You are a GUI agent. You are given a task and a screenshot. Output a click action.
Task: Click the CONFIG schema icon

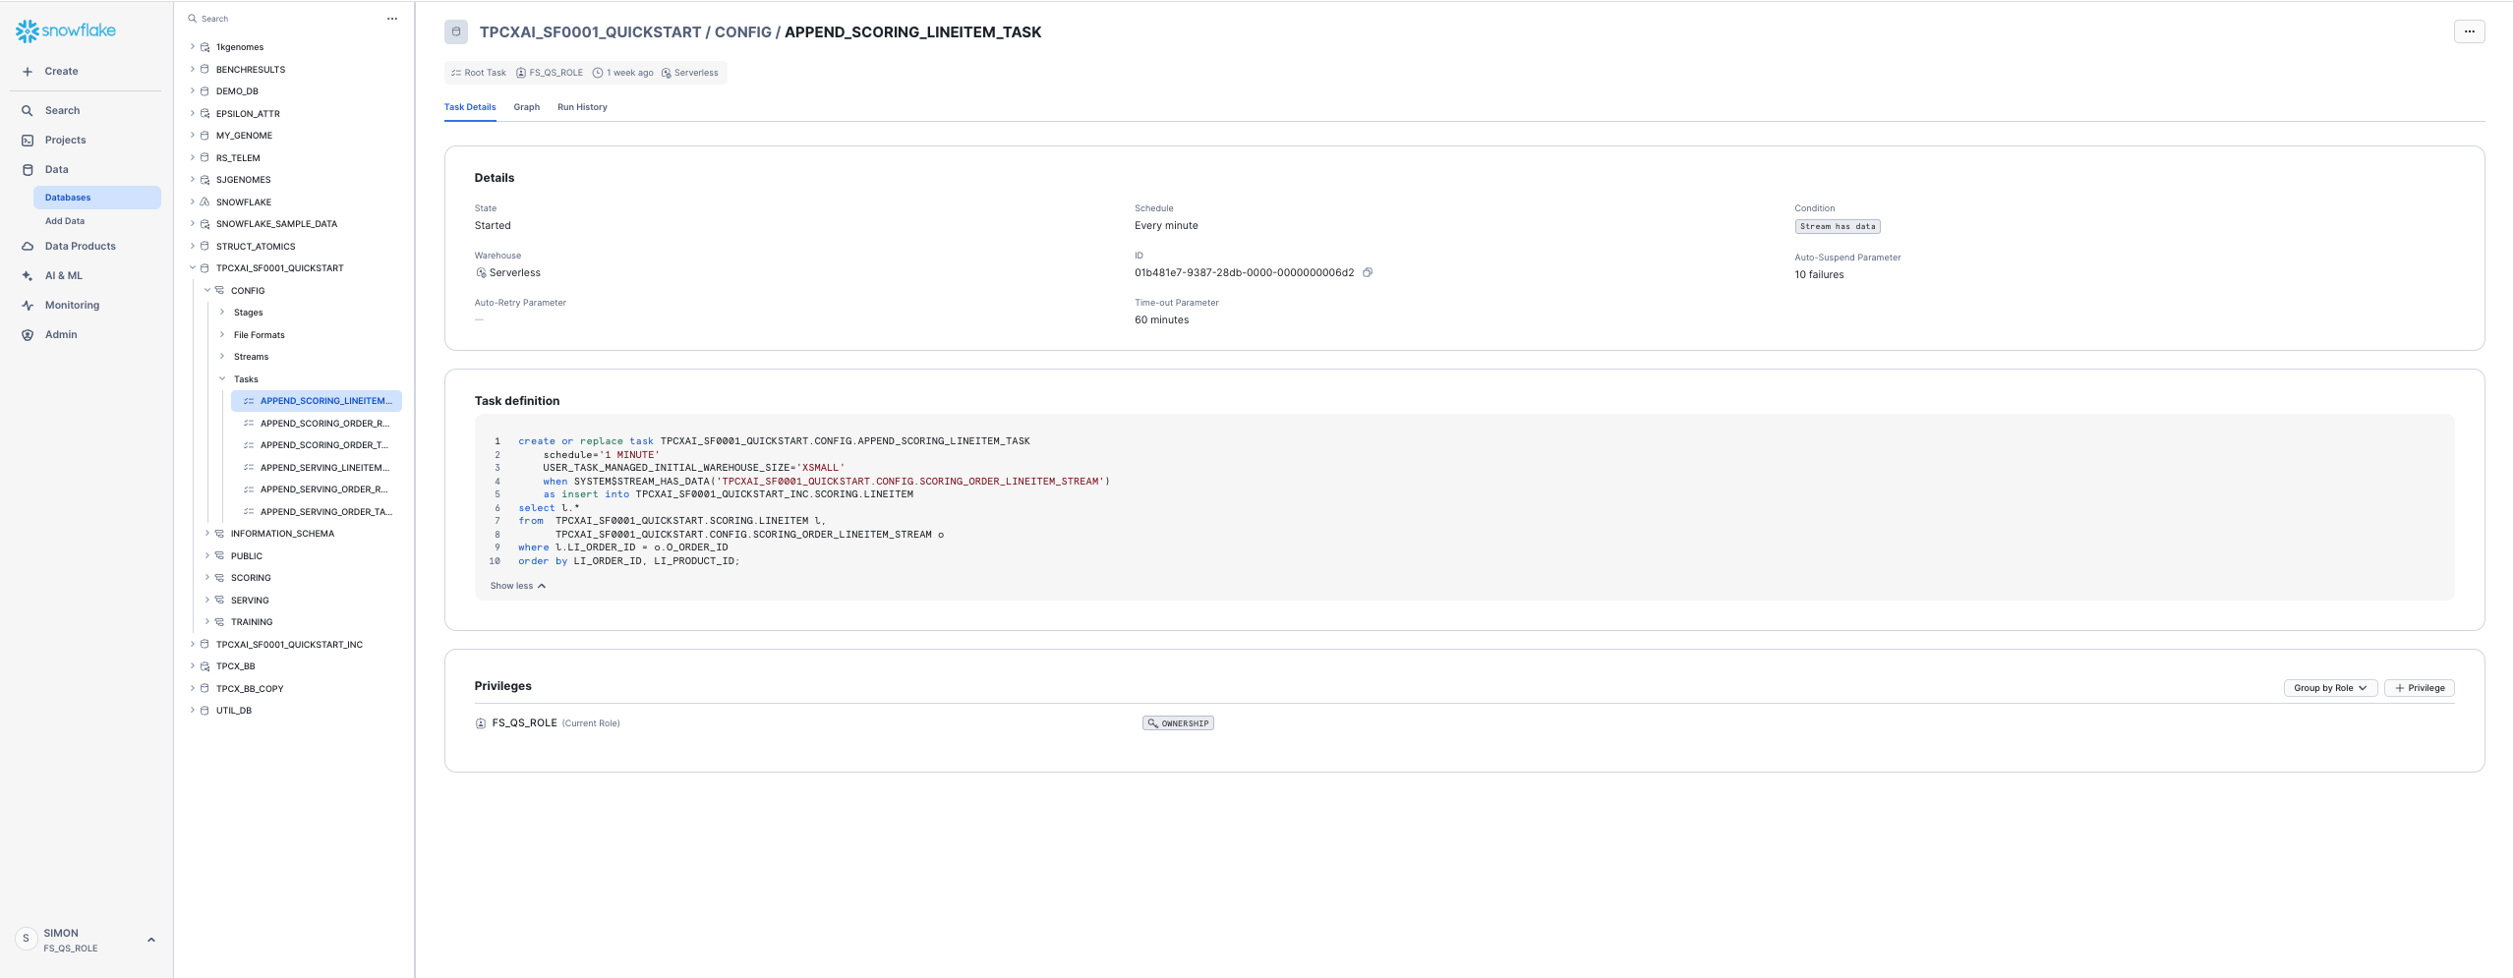coord(219,291)
